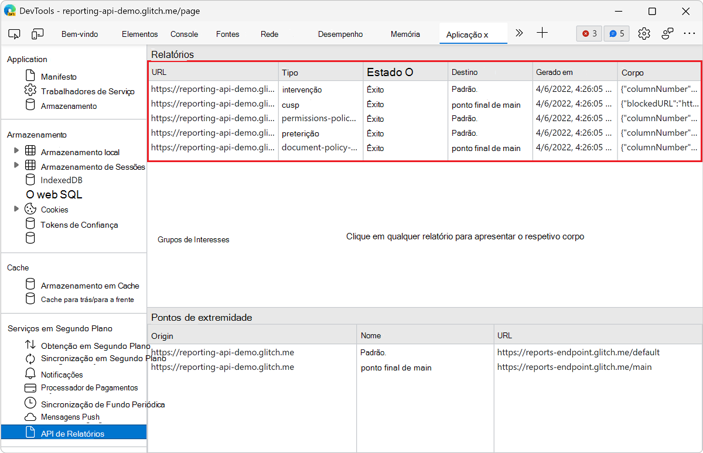Click the feedback person icon
The image size is (703, 453).
667,33
